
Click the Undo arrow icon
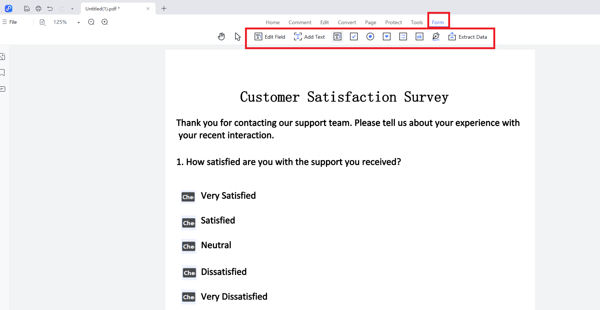(x=50, y=9)
